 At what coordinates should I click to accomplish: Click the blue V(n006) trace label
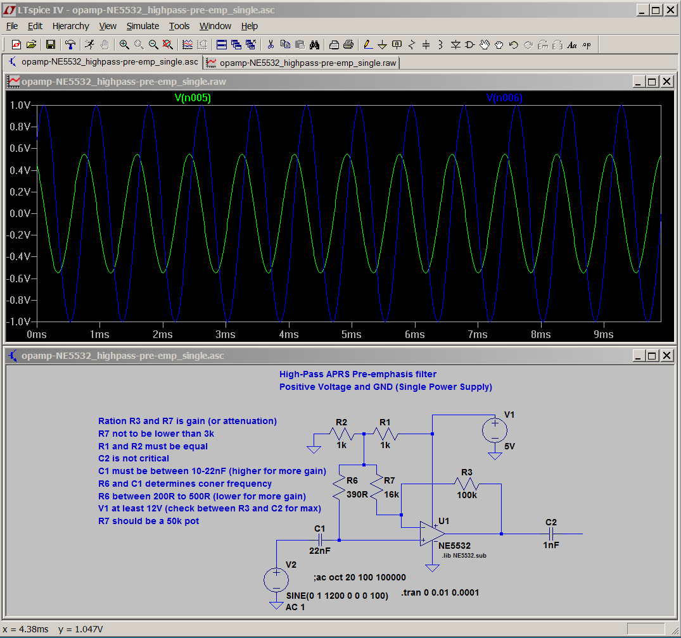pos(504,97)
